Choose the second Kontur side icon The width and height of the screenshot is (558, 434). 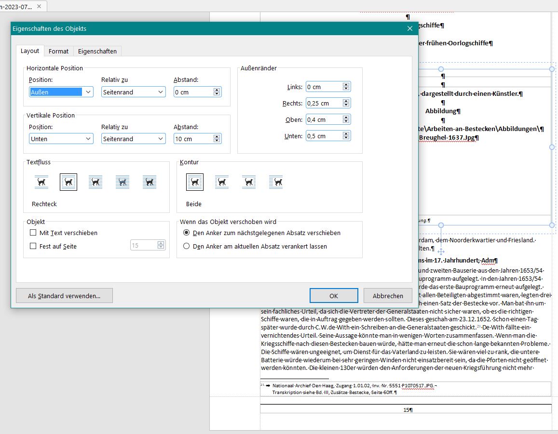tap(222, 182)
